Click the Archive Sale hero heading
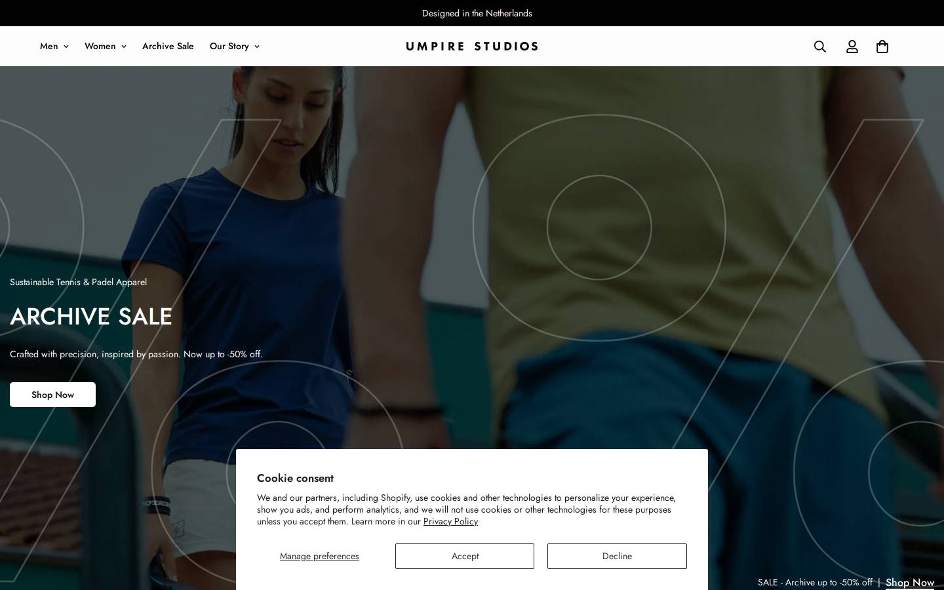 91,317
